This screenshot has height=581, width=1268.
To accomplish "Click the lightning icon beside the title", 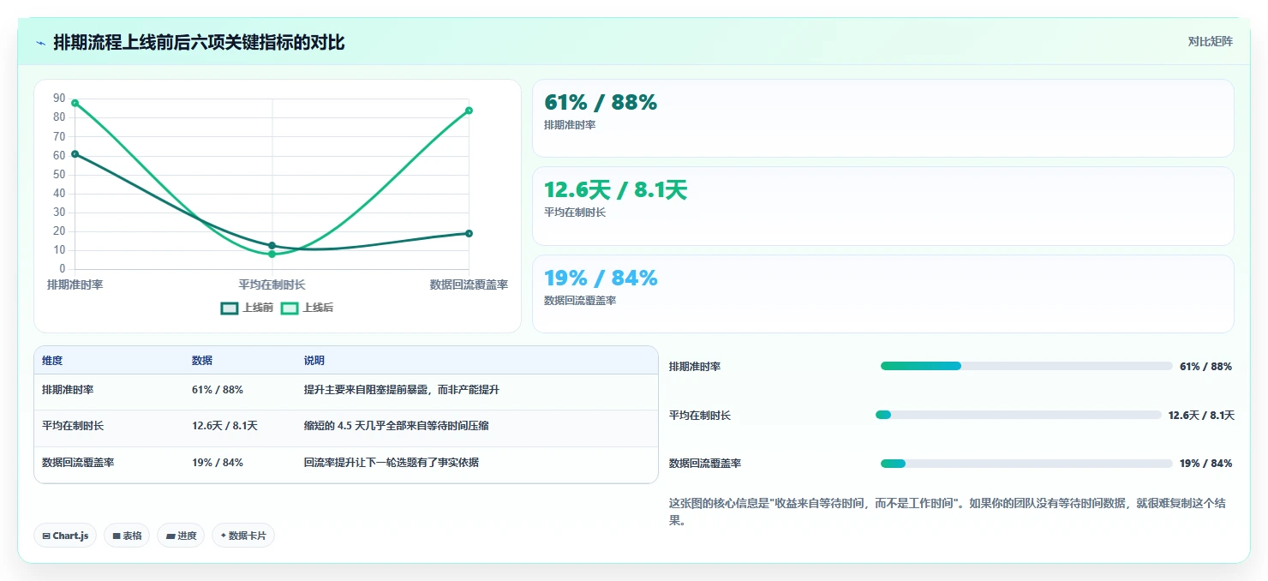I will click(40, 42).
